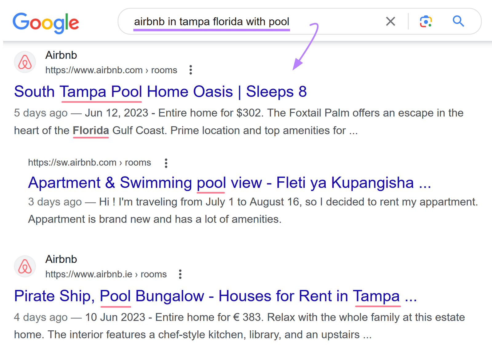Click the chef-style kitchen description snippet
Image resolution: width=492 pixels, height=355 pixels.
[239, 326]
